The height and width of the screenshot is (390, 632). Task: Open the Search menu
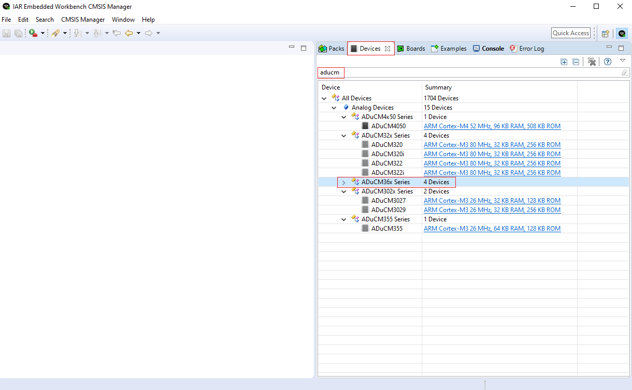(x=45, y=20)
